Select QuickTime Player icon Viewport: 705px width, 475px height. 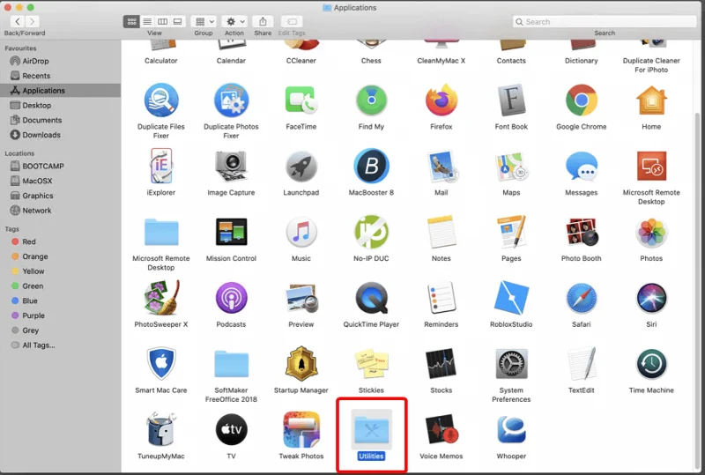coord(371,297)
